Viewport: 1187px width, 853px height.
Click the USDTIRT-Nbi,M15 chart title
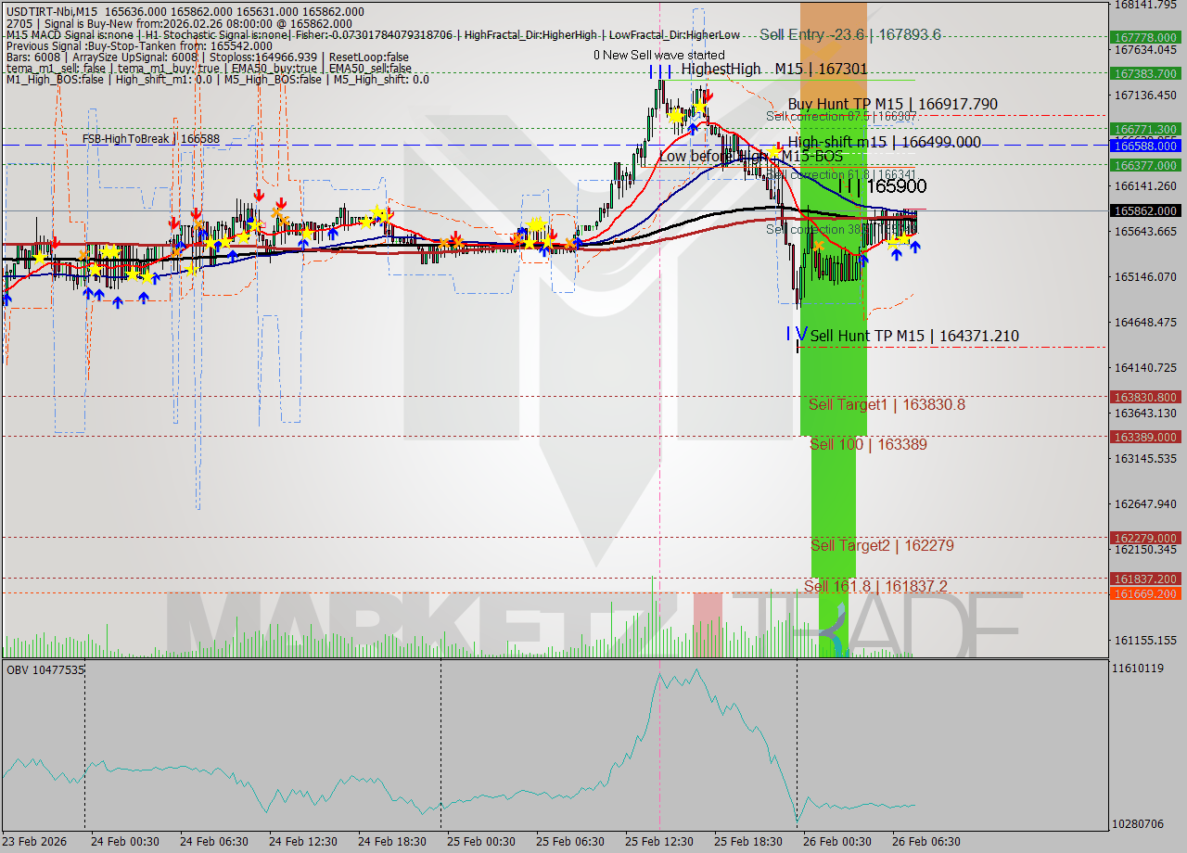tap(51, 8)
